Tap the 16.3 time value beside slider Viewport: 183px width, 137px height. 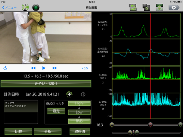[100, 125]
